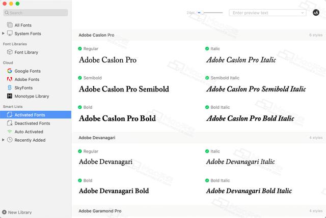Image resolution: width=326 pixels, height=218 pixels.
Task: Click in the Search field
Action: (x=36, y=13)
